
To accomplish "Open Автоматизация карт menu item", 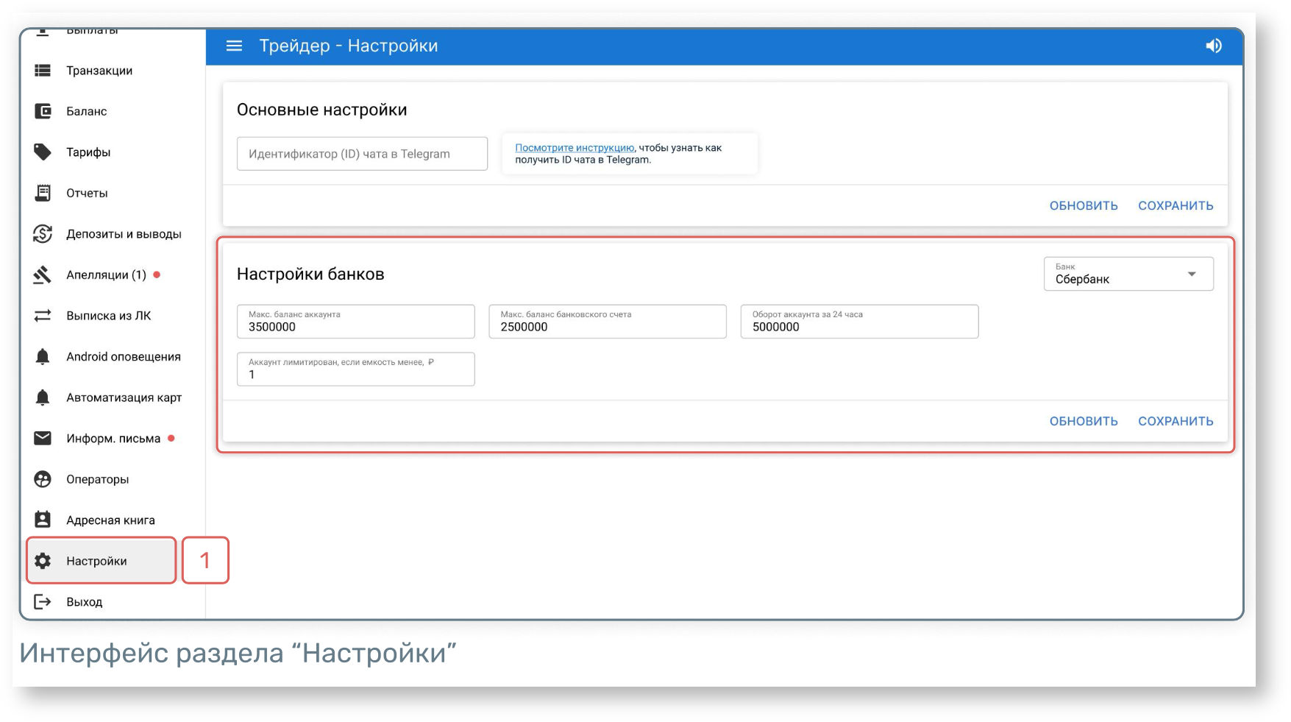I will click(124, 397).
